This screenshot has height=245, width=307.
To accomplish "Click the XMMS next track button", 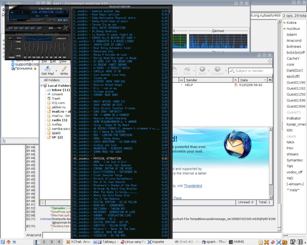I will click(x=33, y=29).
